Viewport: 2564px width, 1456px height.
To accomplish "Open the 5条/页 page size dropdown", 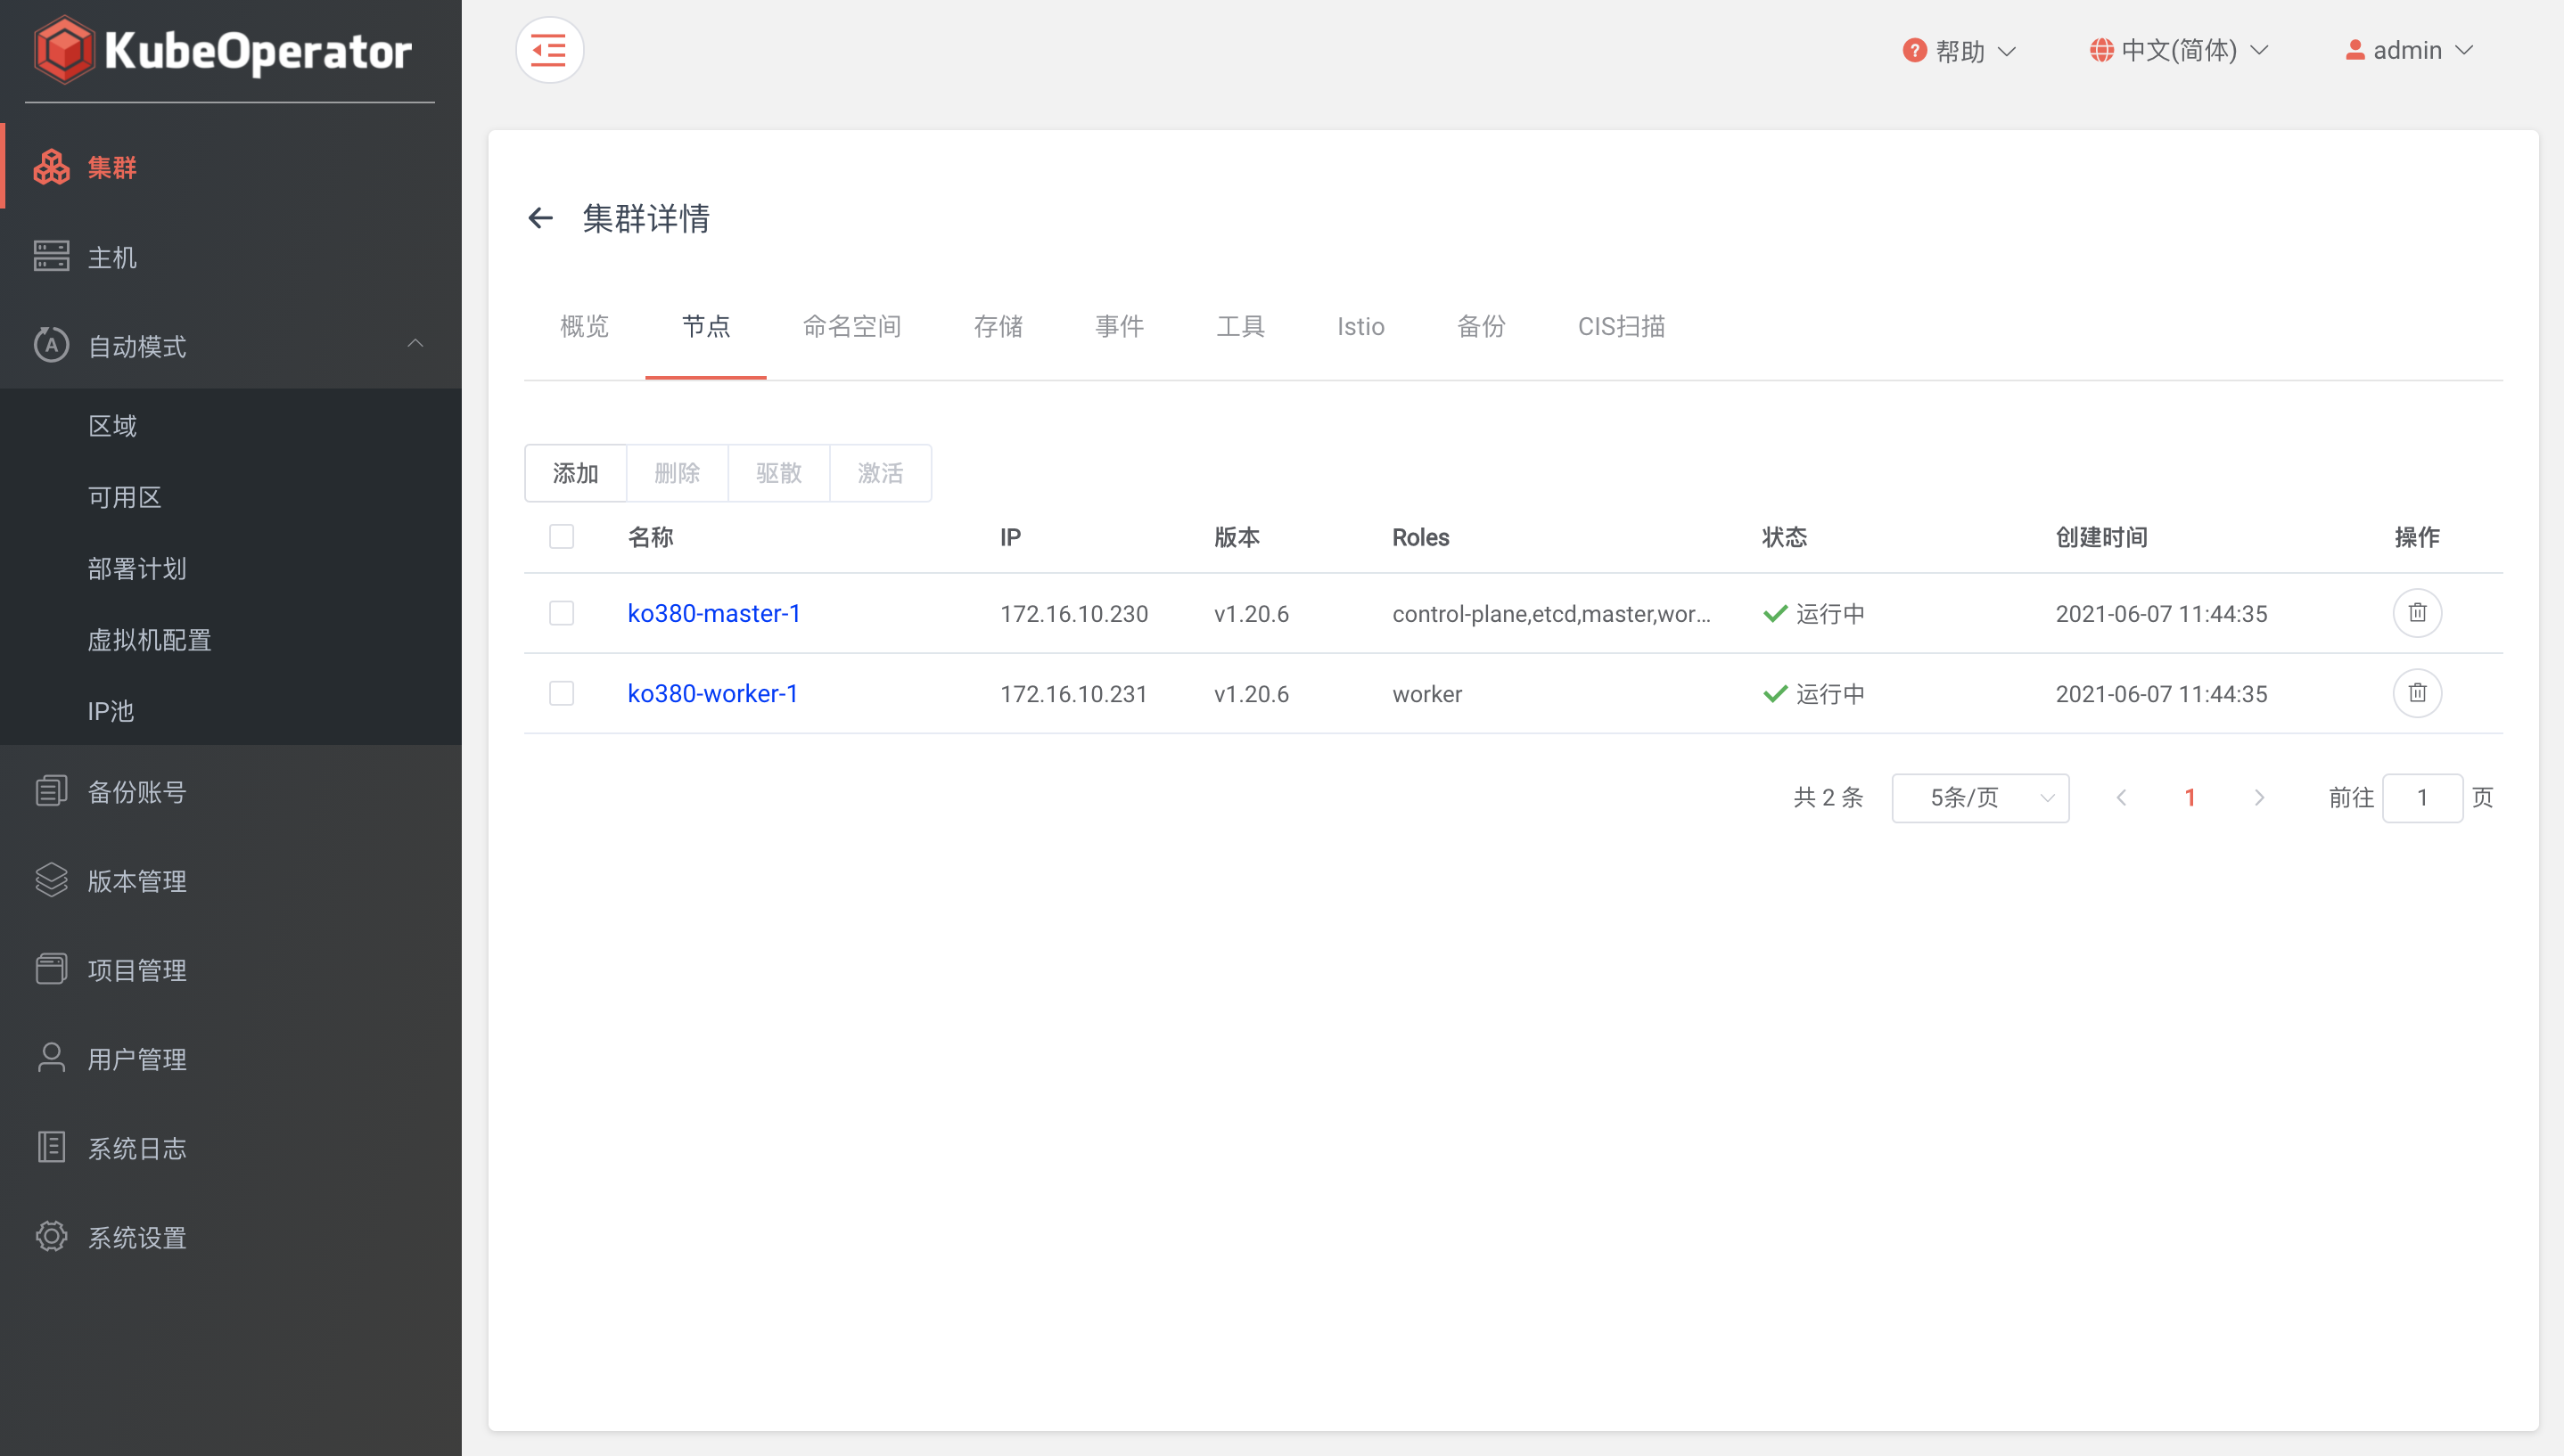I will [1979, 798].
